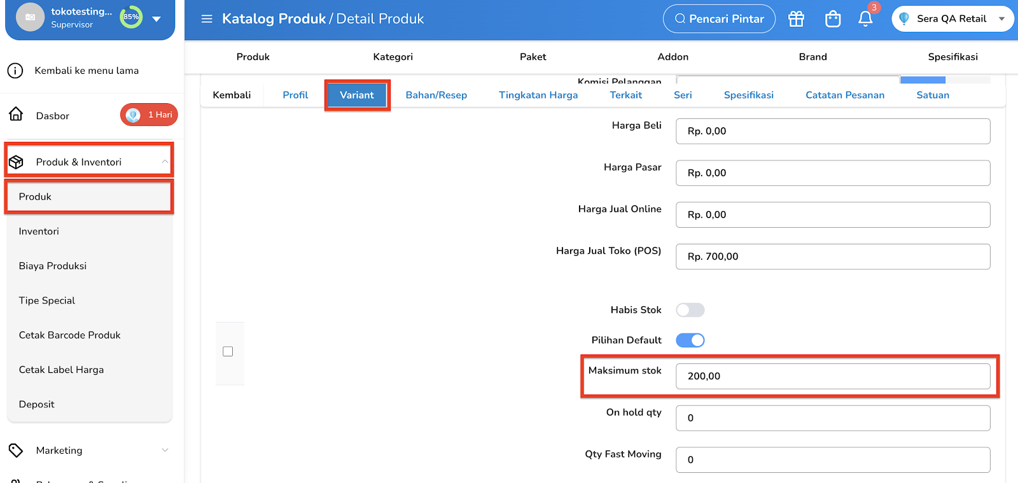1018x483 pixels.
Task: Select the Variant tab
Action: [357, 95]
